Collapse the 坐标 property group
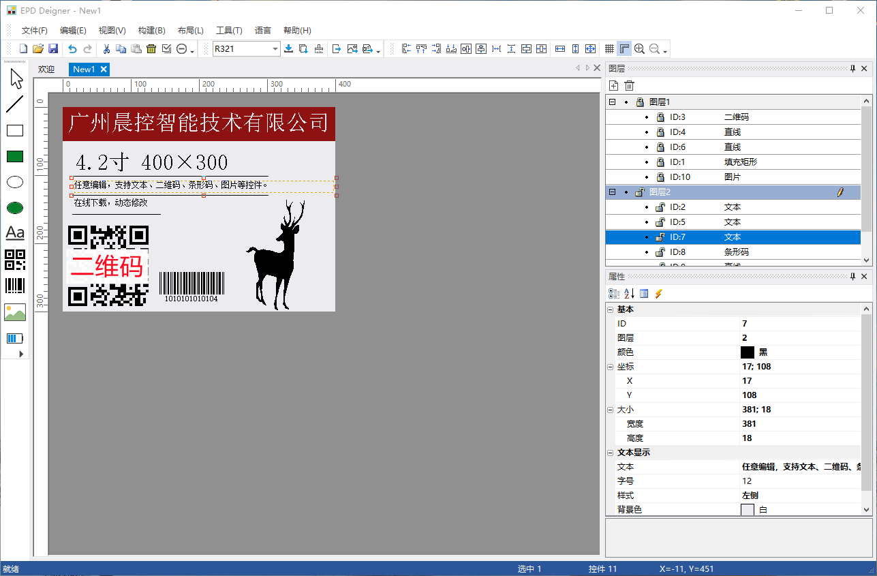This screenshot has width=877, height=576. click(611, 367)
